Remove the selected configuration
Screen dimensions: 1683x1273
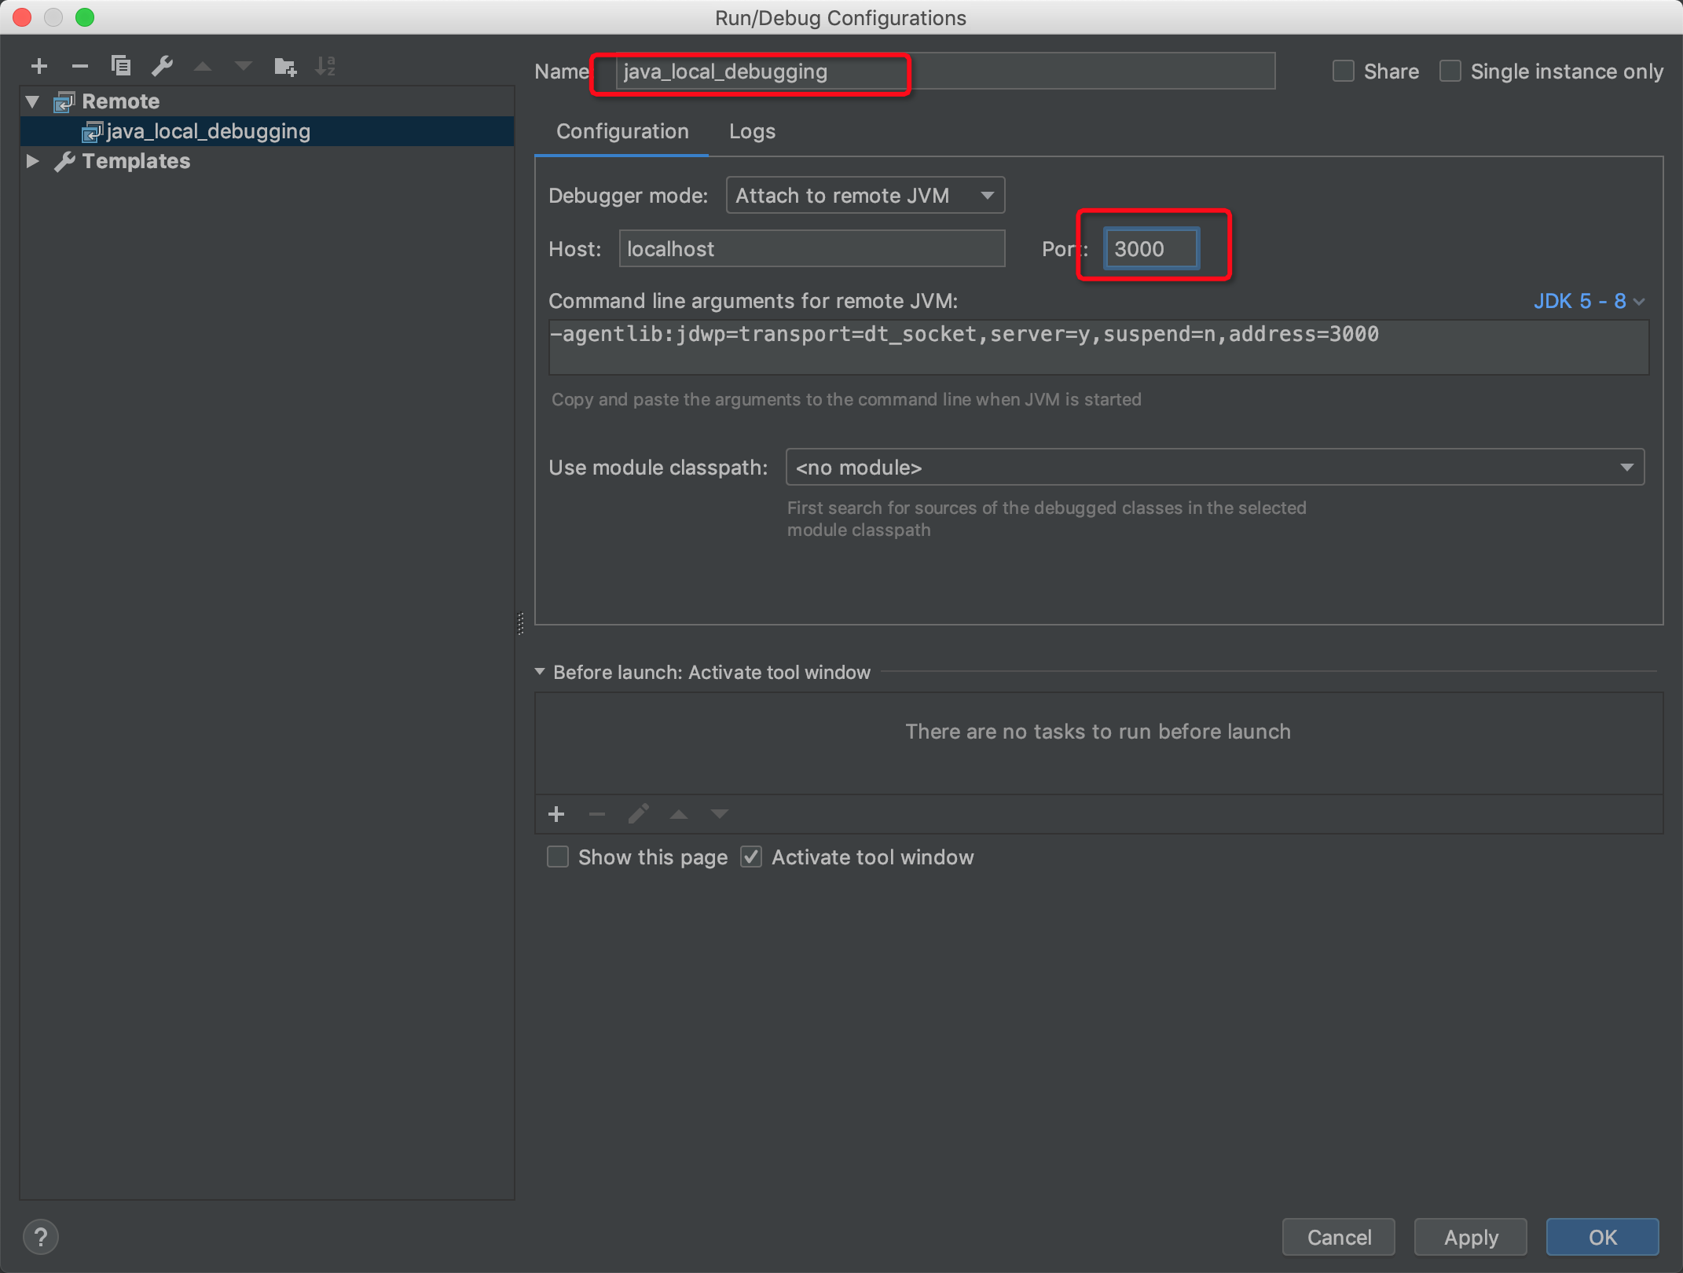(79, 67)
